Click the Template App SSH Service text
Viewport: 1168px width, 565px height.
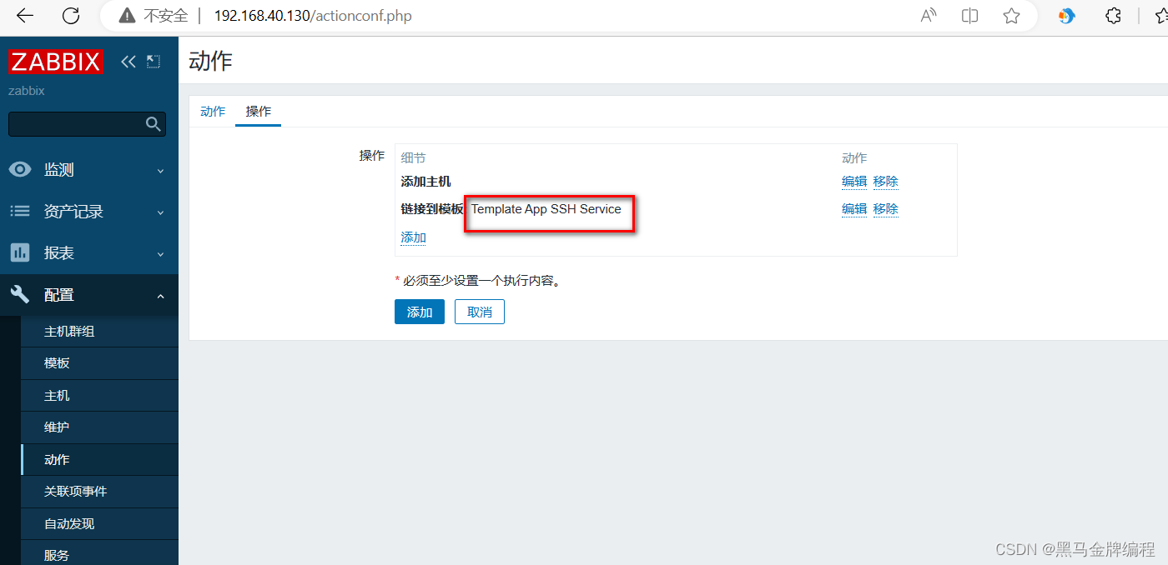pyautogui.click(x=546, y=209)
